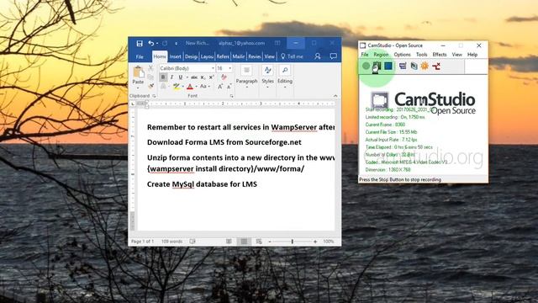Switch to the Design ribbon tab

pos(191,56)
